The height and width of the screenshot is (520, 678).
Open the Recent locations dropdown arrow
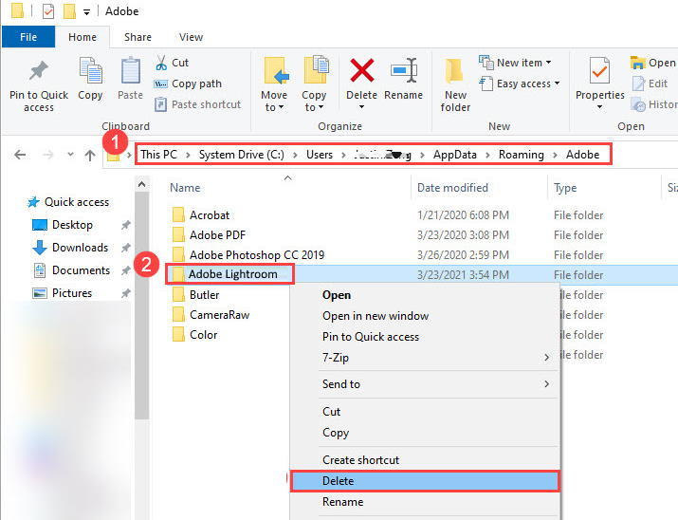70,155
